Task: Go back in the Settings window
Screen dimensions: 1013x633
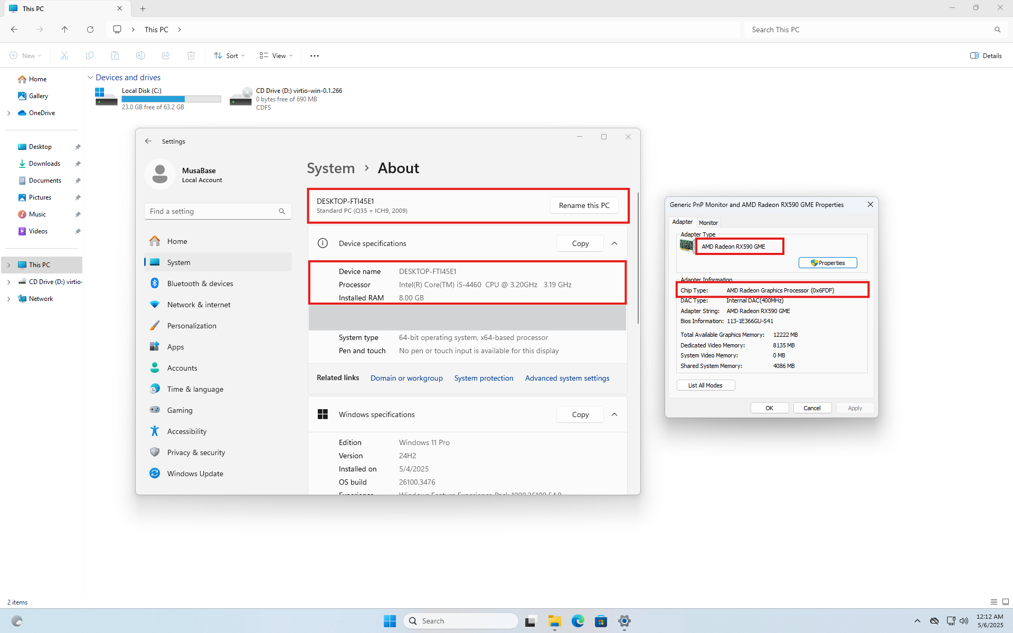Action: point(148,141)
